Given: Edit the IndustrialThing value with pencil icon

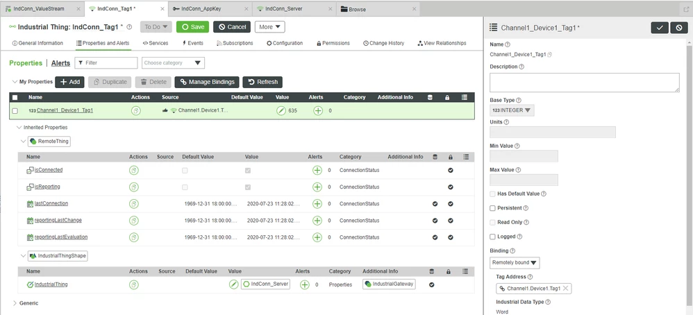Looking at the screenshot, I should pos(233,284).
